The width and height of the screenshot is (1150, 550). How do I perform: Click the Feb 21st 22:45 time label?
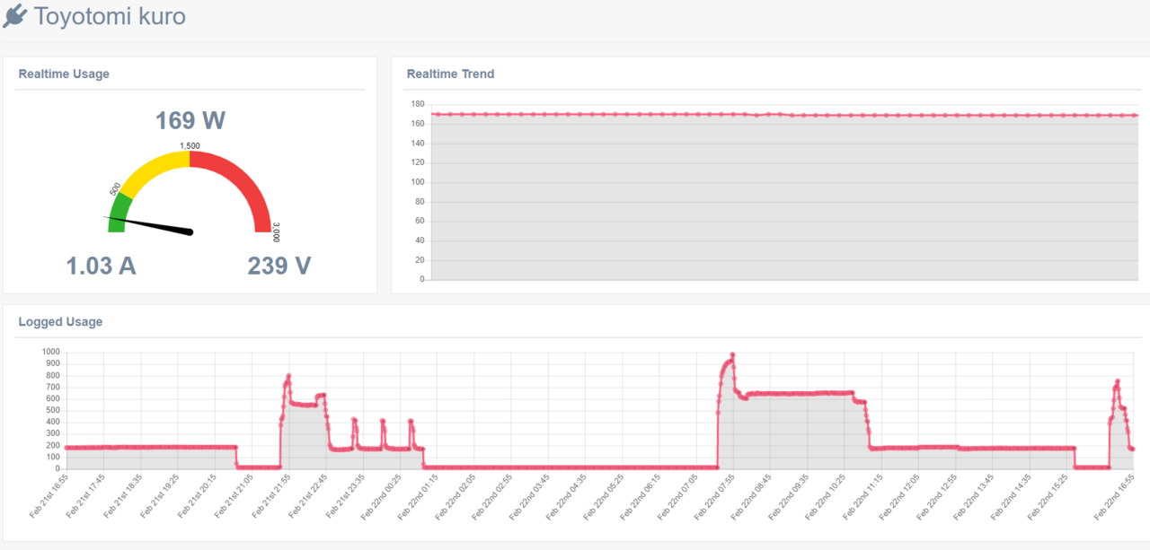click(x=310, y=496)
